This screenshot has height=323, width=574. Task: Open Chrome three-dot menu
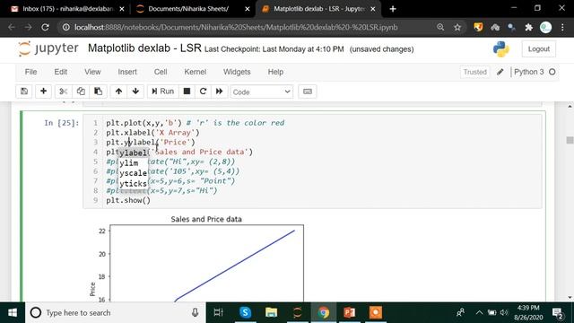point(562,27)
